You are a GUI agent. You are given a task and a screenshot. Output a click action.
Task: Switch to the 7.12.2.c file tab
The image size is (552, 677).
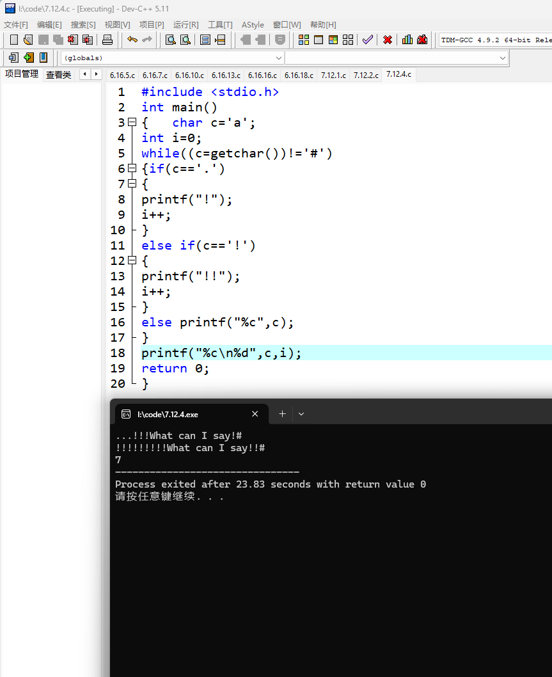point(366,75)
